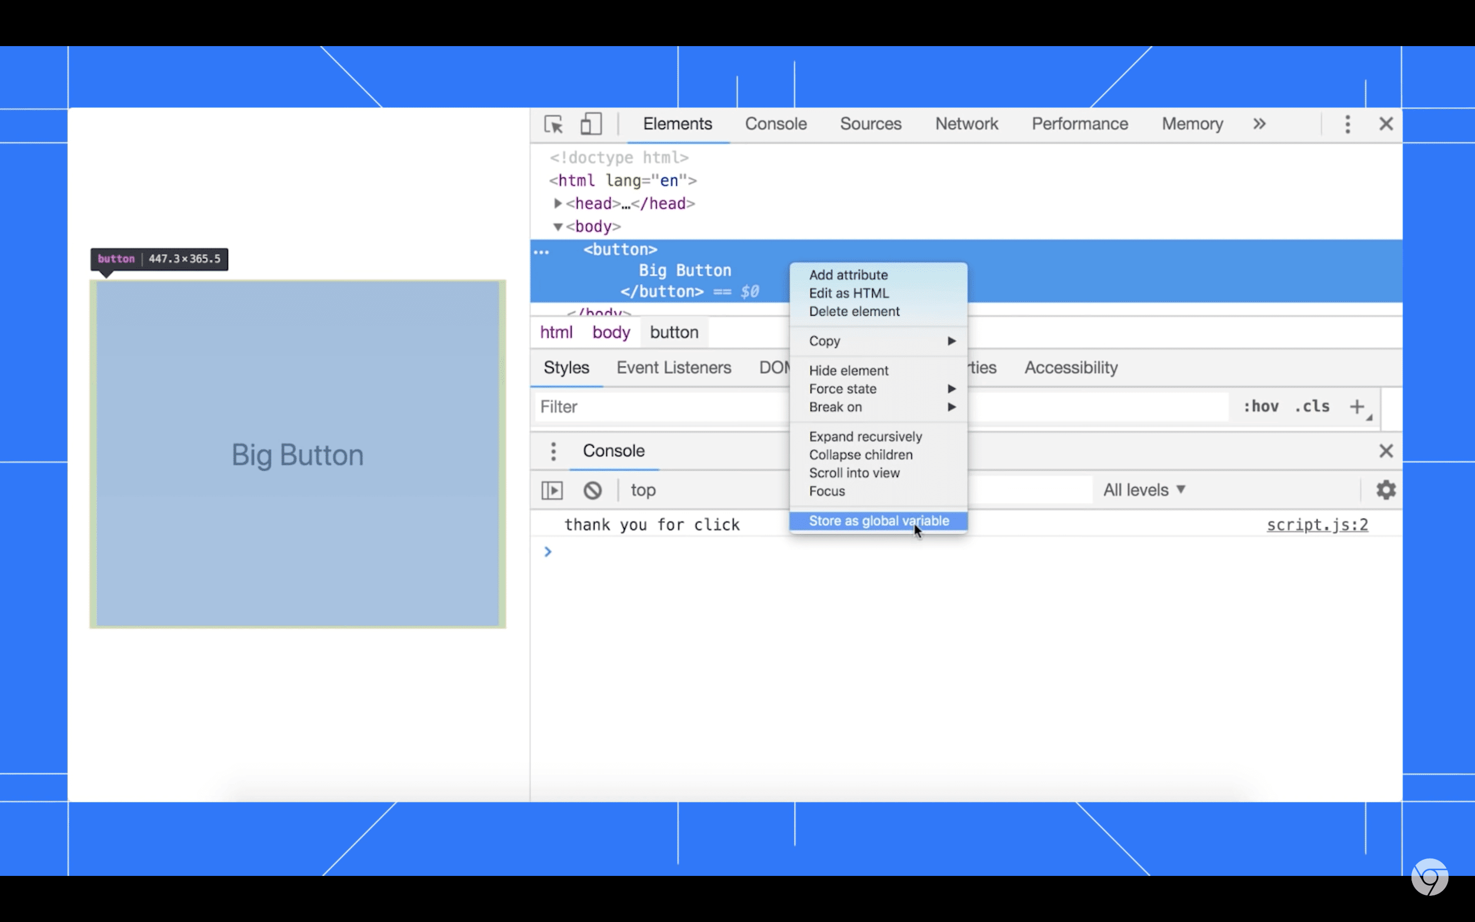This screenshot has height=922, width=1475.
Task: Click the device toolbar toggle icon
Action: (x=591, y=123)
